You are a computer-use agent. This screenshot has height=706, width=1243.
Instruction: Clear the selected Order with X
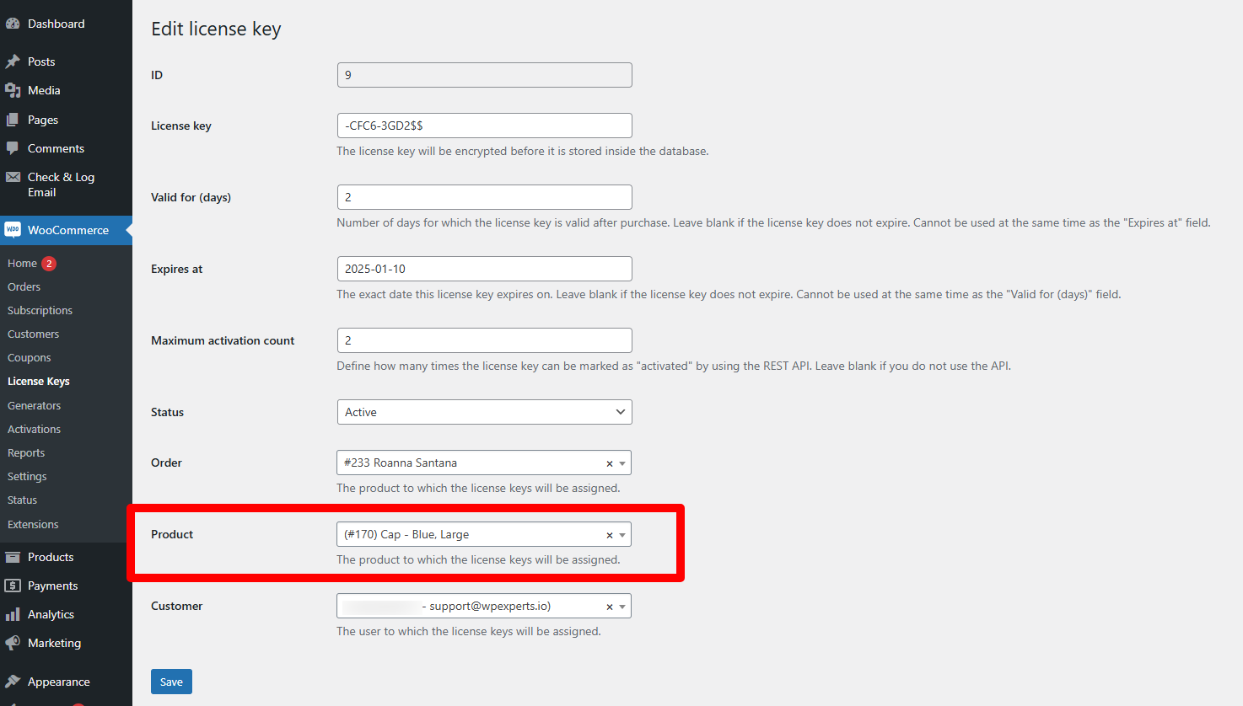(x=610, y=463)
